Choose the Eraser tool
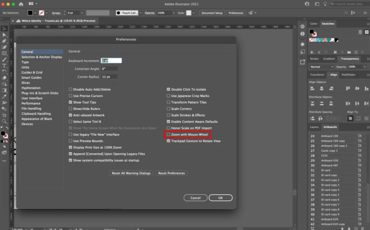 click(x=4, y=77)
